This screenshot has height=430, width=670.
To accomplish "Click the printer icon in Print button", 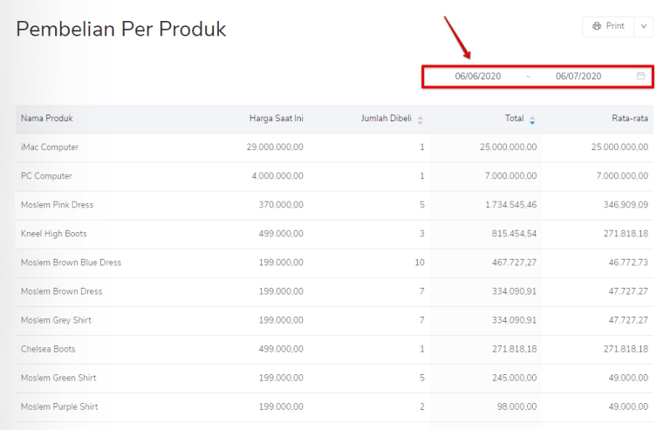I will pos(597,26).
